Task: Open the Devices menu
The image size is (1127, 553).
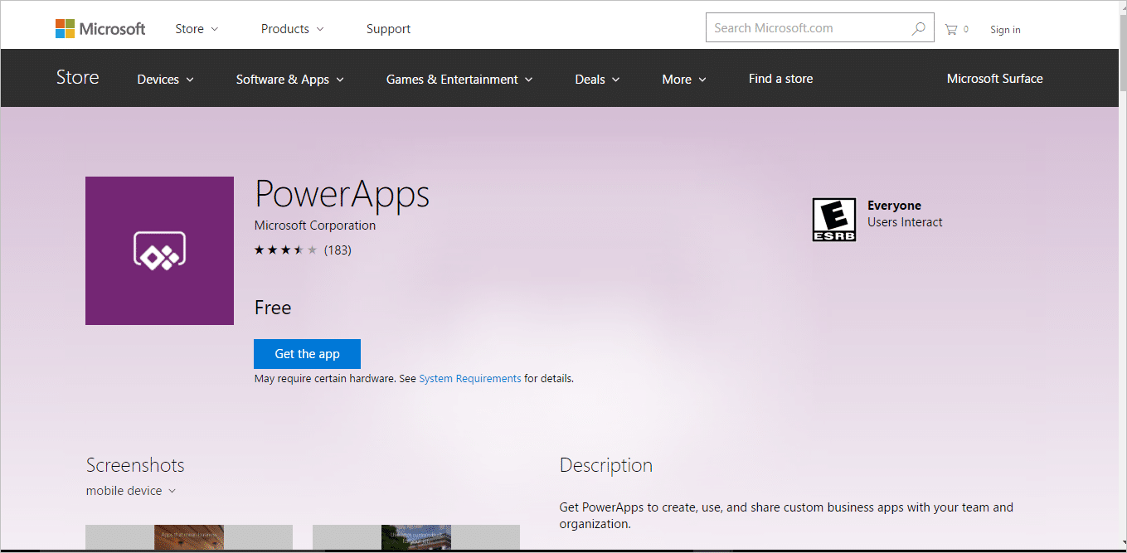Action: pyautogui.click(x=165, y=80)
